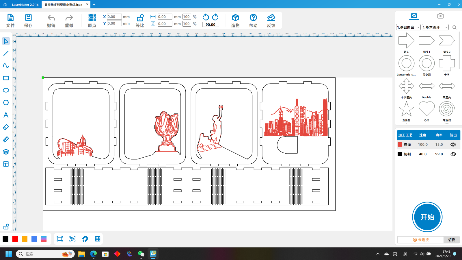Hide the 描线 layer output
The image size is (462, 260).
pos(453,145)
